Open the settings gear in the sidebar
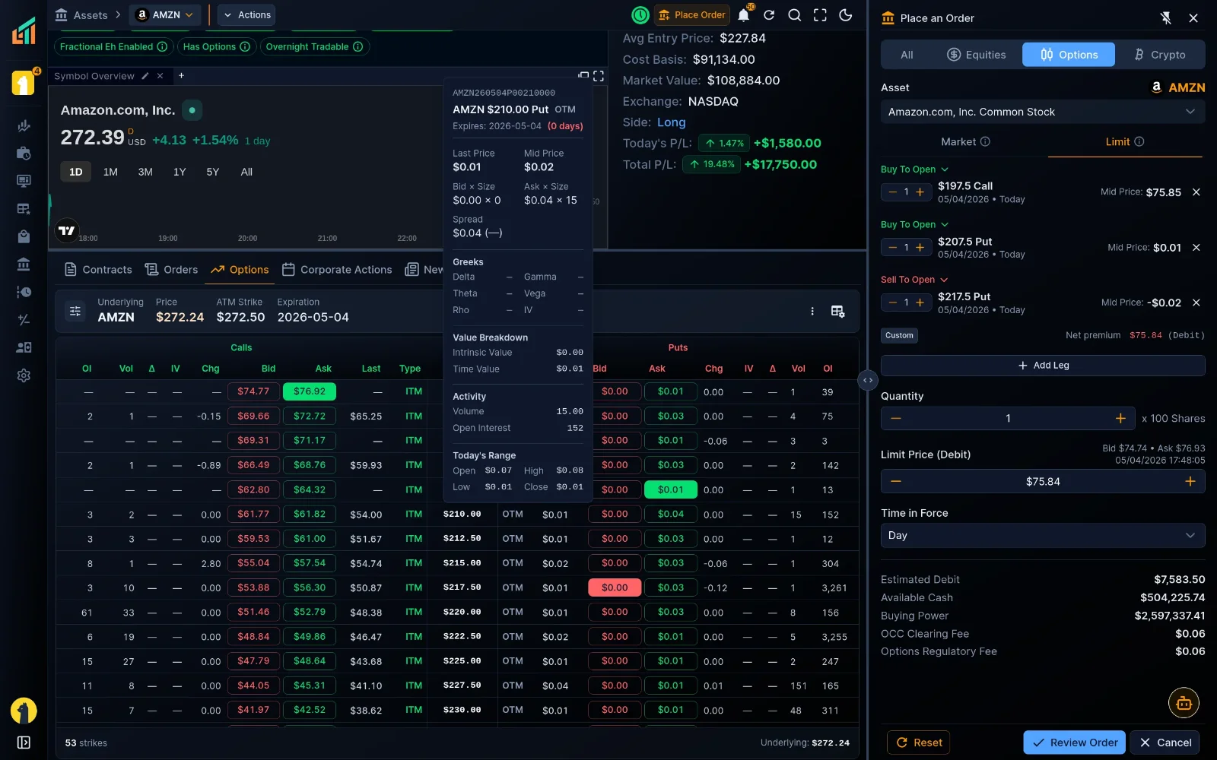Image resolution: width=1217 pixels, height=760 pixels. [24, 375]
